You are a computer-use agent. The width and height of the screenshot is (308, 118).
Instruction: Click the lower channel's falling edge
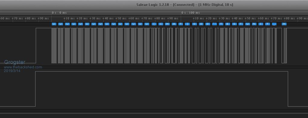[288, 89]
